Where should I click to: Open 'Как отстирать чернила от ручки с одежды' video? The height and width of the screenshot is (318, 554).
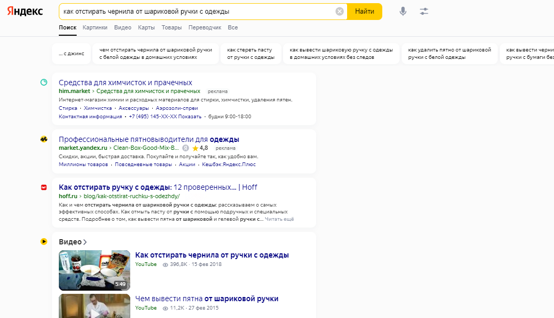212,255
